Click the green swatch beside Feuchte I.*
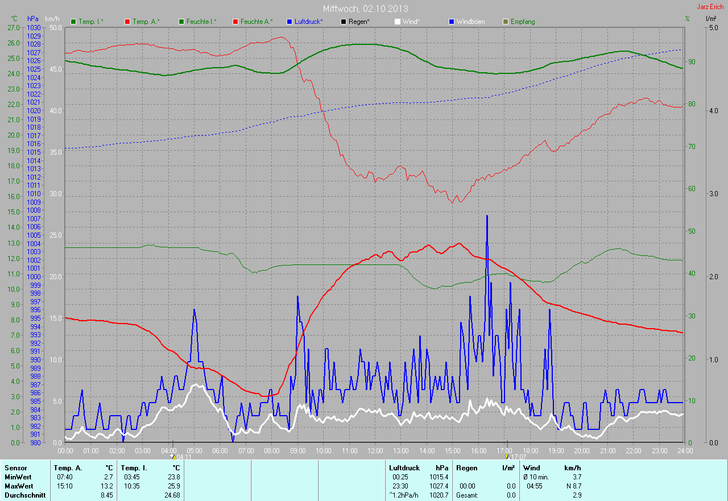This screenshot has height=501, width=728. (x=181, y=22)
